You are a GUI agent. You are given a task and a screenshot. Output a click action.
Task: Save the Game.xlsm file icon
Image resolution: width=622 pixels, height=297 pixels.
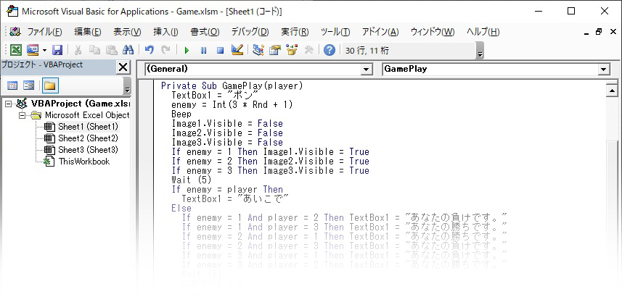tap(57, 50)
